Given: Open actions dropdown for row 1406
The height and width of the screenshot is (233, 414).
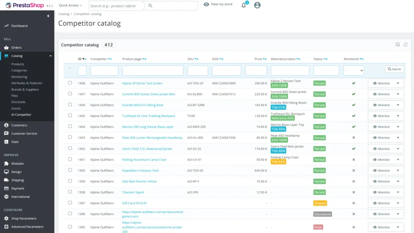Looking at the screenshot, I should pyautogui.click(x=398, y=105).
